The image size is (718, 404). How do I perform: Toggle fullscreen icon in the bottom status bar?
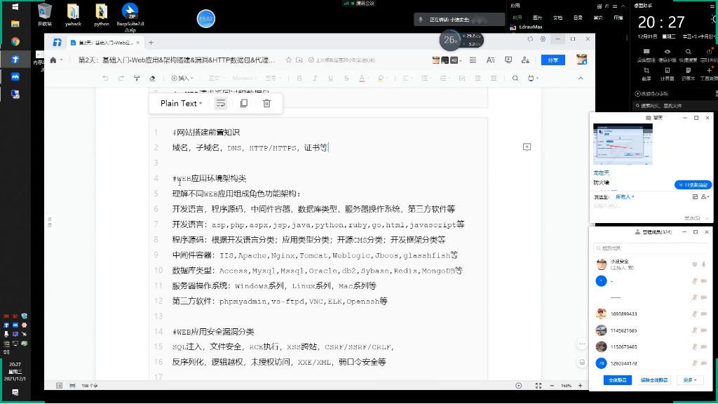point(538,386)
